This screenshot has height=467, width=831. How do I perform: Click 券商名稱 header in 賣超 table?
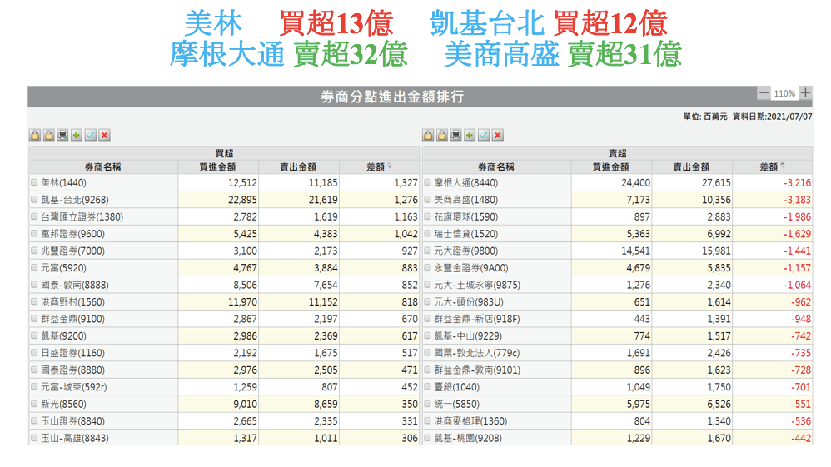pos(495,166)
